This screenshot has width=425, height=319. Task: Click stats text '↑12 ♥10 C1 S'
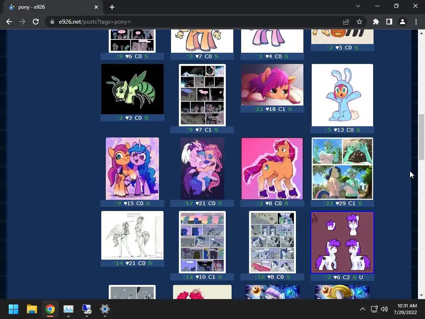[x=202, y=277]
